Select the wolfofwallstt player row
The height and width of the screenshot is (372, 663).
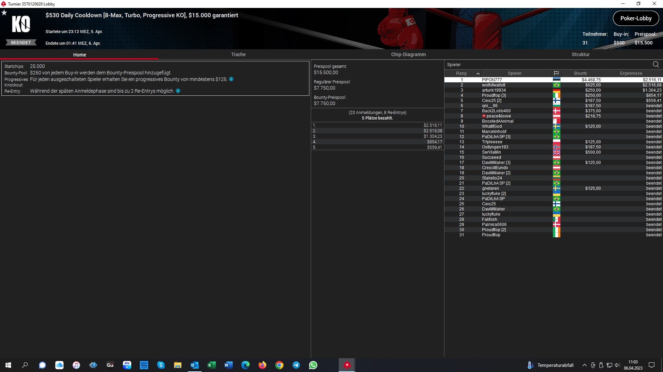pyautogui.click(x=493, y=85)
